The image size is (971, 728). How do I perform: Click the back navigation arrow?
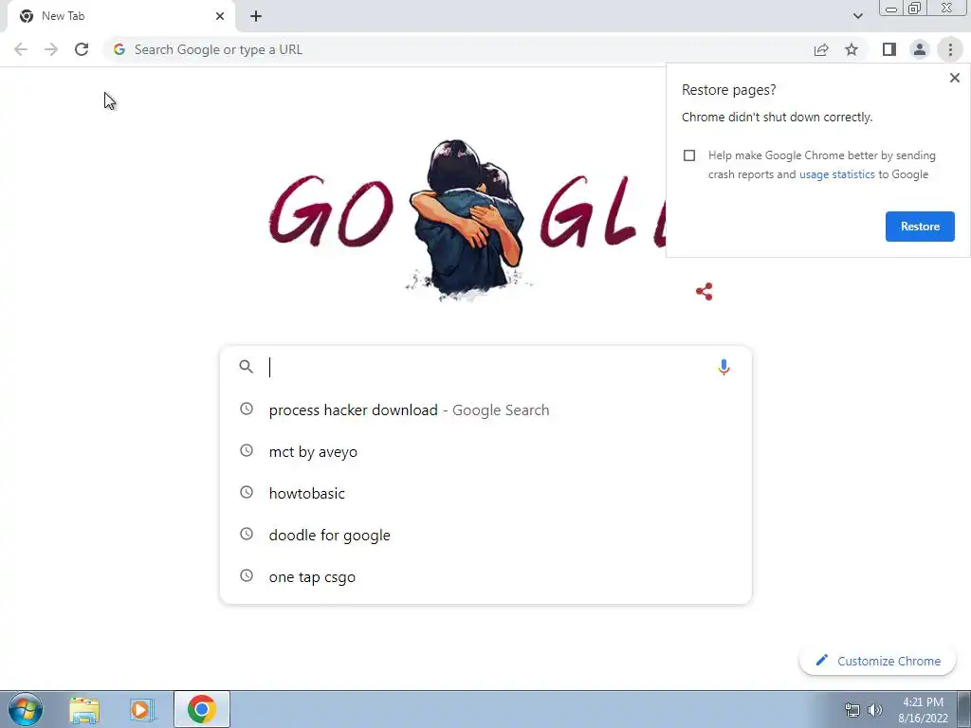click(x=21, y=49)
